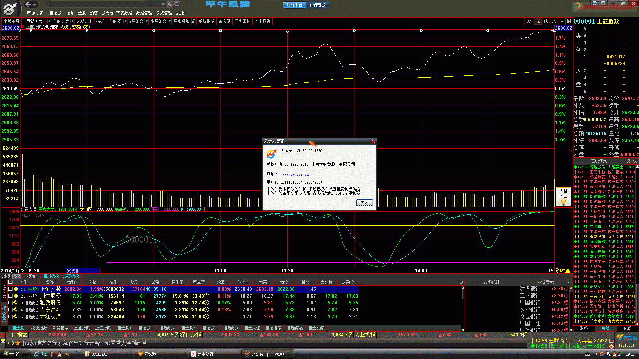Open the dropdown arrow of top search box
The image size is (639, 359).
tap(163, 4)
